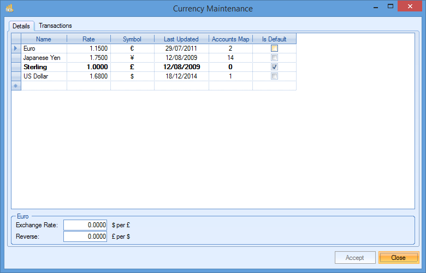
Task: Toggle US Dollar Is Default checkbox
Action: click(274, 76)
